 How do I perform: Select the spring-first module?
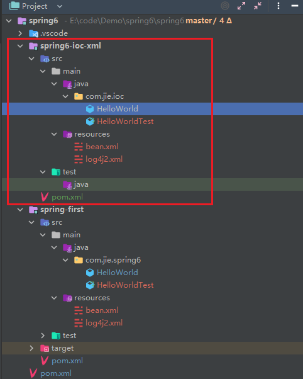(x=62, y=210)
